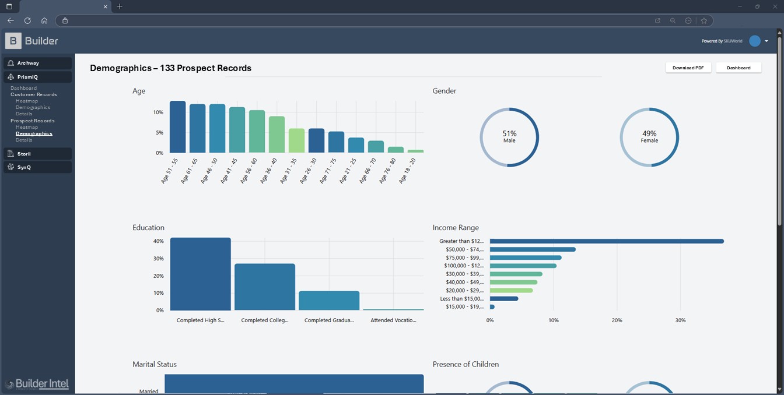
Task: Click the Builder logo in header
Action: [x=32, y=41]
